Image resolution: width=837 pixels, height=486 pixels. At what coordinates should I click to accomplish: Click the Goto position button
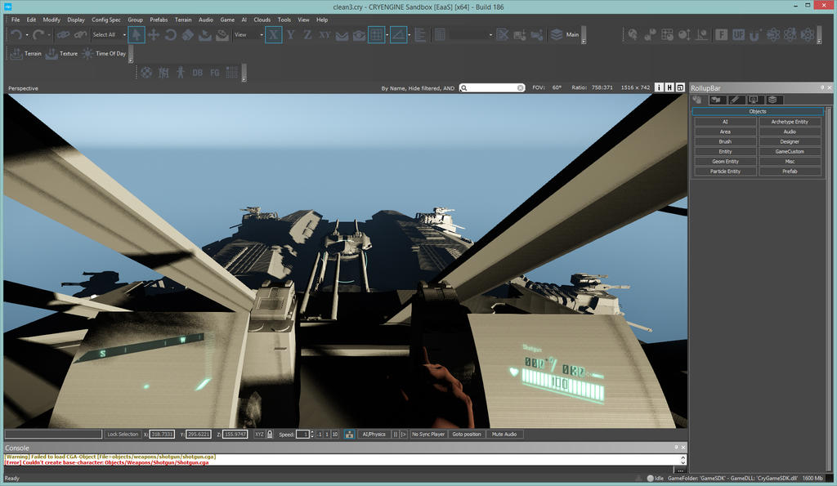467,435
